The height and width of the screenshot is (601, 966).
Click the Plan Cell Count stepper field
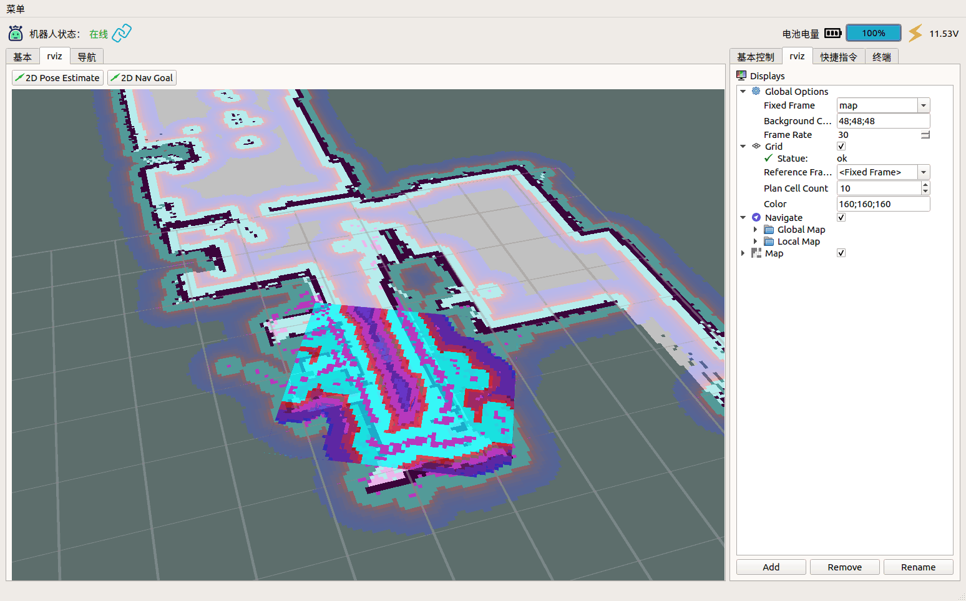883,188
